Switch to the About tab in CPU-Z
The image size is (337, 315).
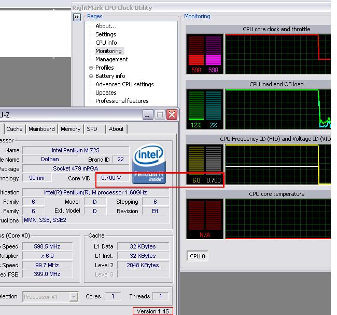pyautogui.click(x=116, y=129)
